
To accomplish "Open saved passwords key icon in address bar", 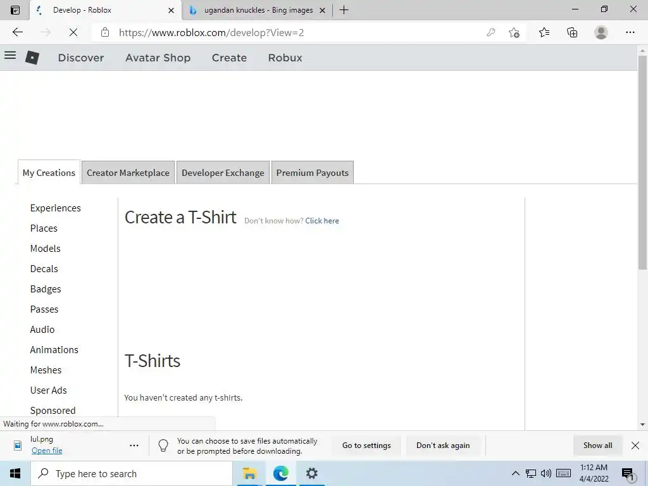I will click(x=490, y=32).
